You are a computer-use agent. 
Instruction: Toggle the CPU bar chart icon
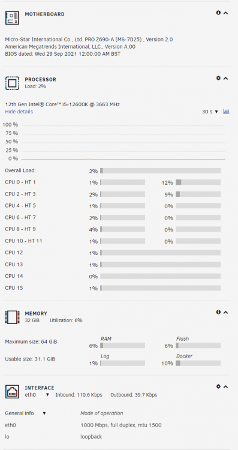click(226, 112)
